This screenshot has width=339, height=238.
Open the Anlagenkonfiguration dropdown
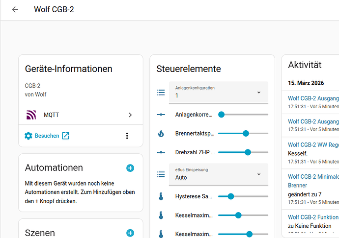click(219, 93)
